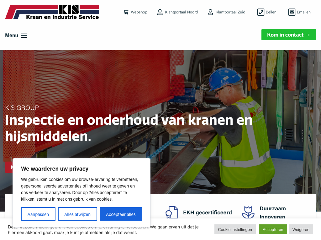Screen dimensions: 321x240
Task: Click the Klantportaal Zuid user icon
Action: point(210,12)
